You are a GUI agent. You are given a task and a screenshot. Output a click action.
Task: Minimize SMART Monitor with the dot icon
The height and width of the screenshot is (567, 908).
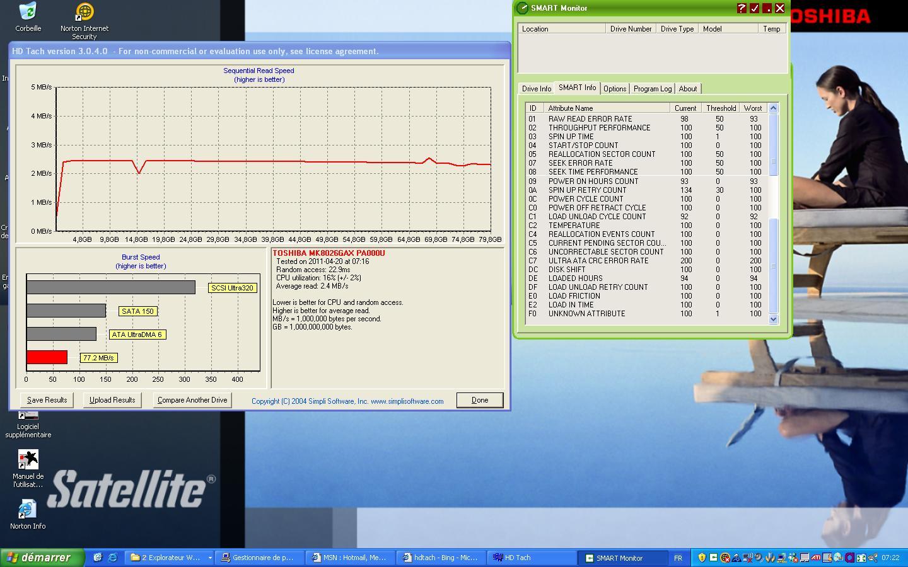tap(767, 8)
